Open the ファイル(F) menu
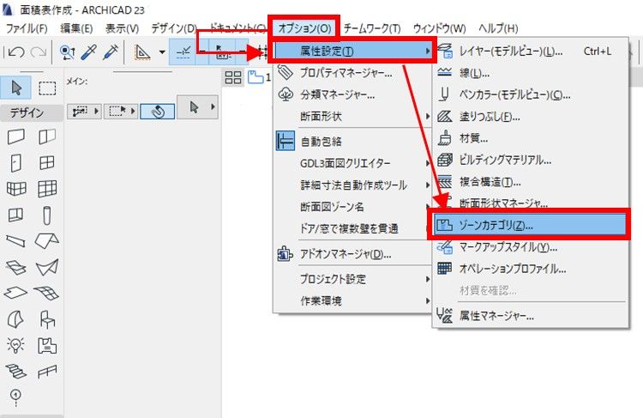643x418 pixels. [27, 28]
